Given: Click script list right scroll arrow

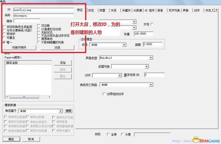Looking at the screenshot, I should (49, 97).
